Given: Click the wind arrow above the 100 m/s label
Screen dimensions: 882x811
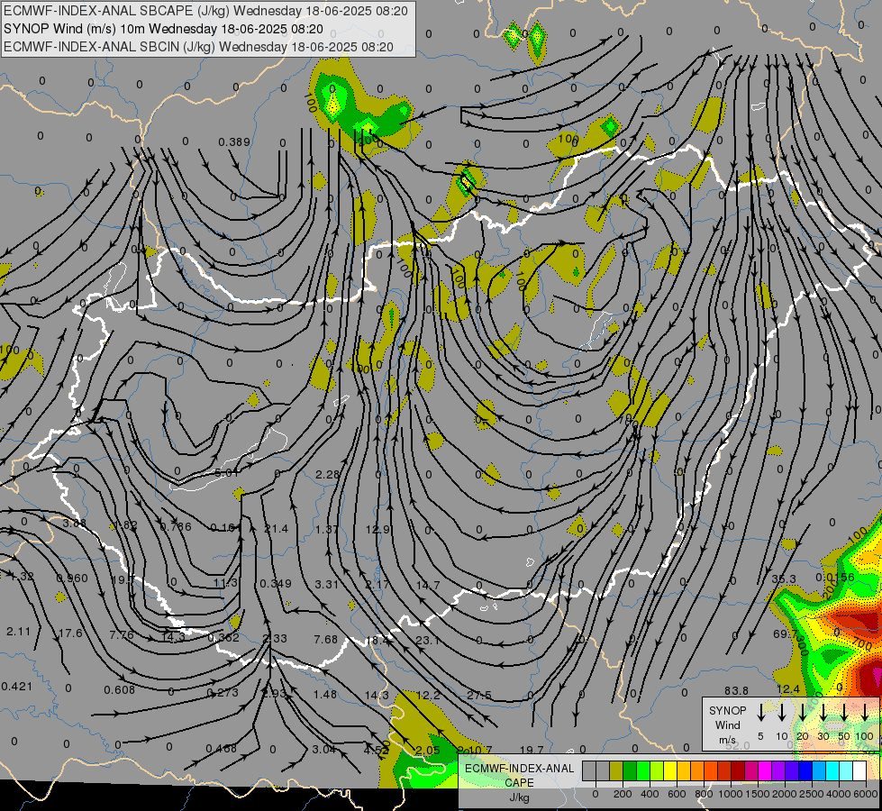Looking at the screenshot, I should (865, 712).
